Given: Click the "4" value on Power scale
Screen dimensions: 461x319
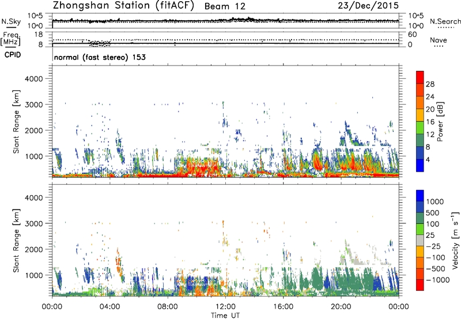Looking at the screenshot, I should pyautogui.click(x=428, y=159).
